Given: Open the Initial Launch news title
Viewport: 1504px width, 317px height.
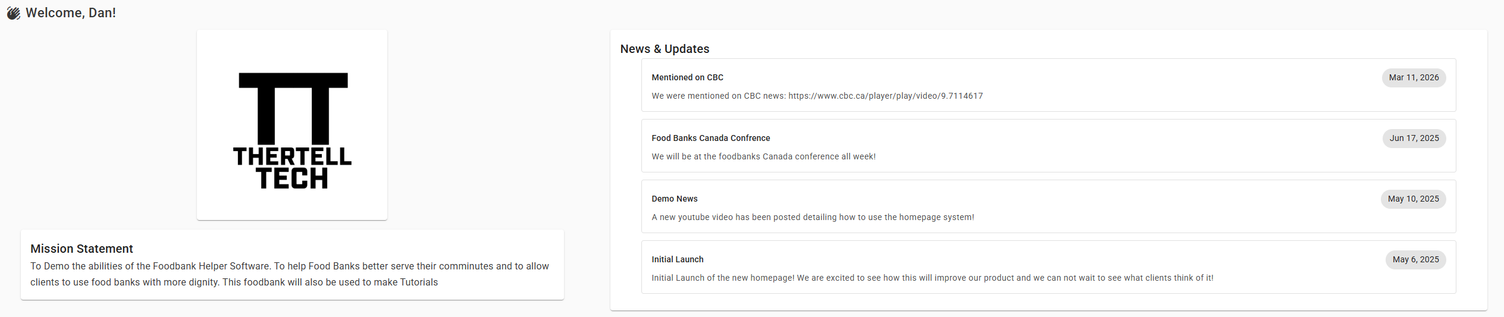Looking at the screenshot, I should click(x=677, y=259).
